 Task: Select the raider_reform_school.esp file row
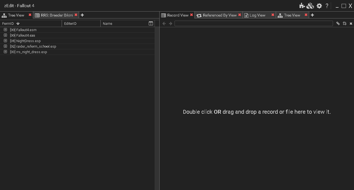coord(77,46)
